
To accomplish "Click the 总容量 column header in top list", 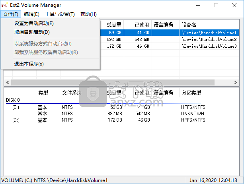I will (114, 25).
